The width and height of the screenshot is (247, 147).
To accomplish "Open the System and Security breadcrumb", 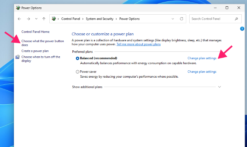I will pyautogui.click(x=100, y=19).
